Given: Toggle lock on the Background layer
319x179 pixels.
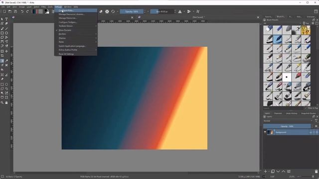Looking at the screenshot, I should coord(311,132).
